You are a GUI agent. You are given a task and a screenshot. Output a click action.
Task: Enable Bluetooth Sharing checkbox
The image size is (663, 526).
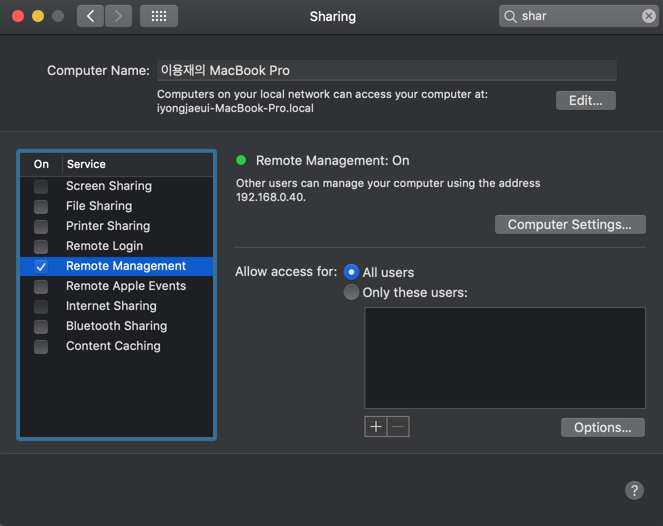pos(41,326)
